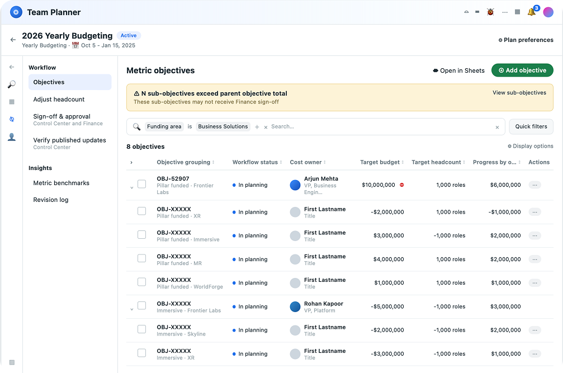Click Rohan Kapoor's avatar
Viewport: 563px width, 373px height.
[x=295, y=306]
